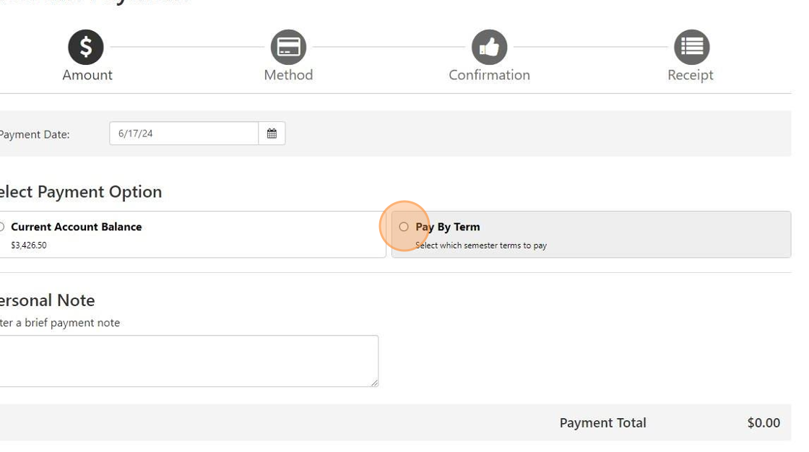Open the calendar date picker icon
The image size is (809, 452).
pos(272,134)
